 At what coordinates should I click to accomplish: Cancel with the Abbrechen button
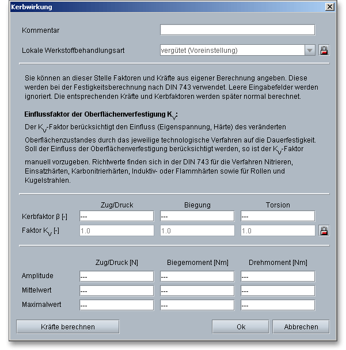[301, 326]
